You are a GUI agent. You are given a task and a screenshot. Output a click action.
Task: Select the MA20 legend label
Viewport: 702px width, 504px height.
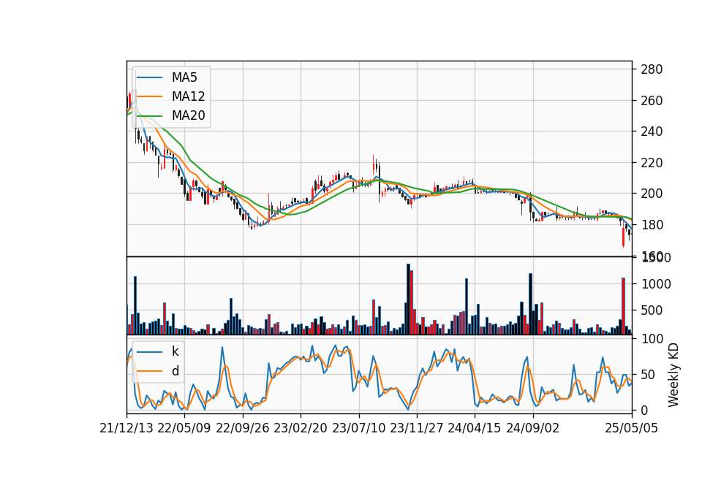(188, 115)
